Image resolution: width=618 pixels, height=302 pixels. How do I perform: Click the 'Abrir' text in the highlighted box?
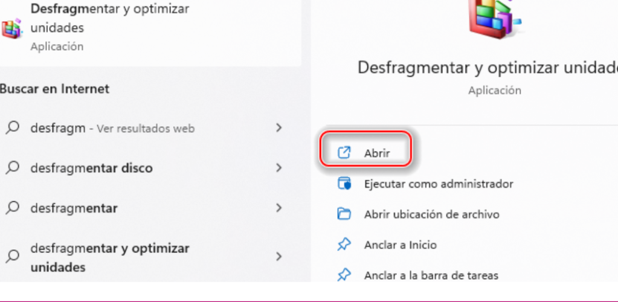[377, 153]
